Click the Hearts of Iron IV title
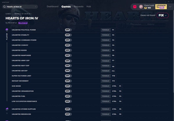The image size is (174, 121). [x=22, y=18]
